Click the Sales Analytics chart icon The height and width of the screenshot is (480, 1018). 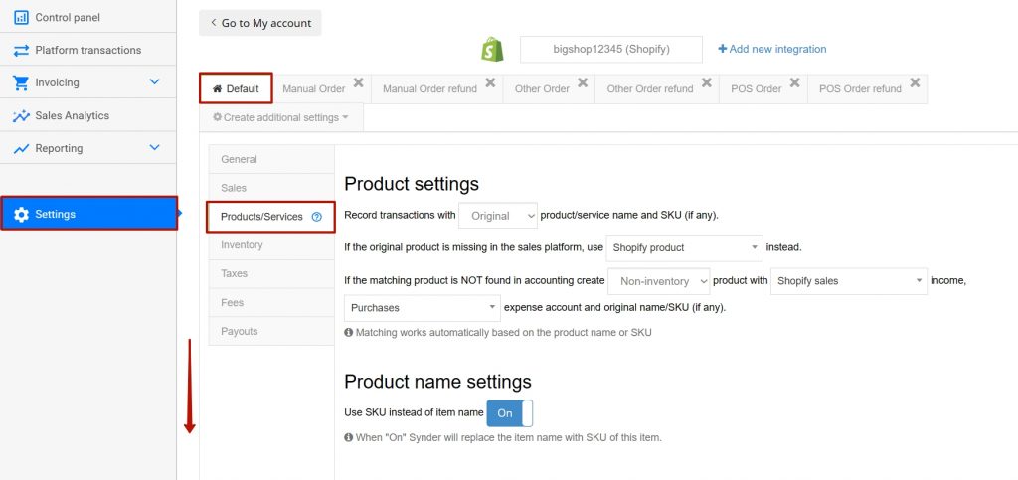tap(21, 115)
